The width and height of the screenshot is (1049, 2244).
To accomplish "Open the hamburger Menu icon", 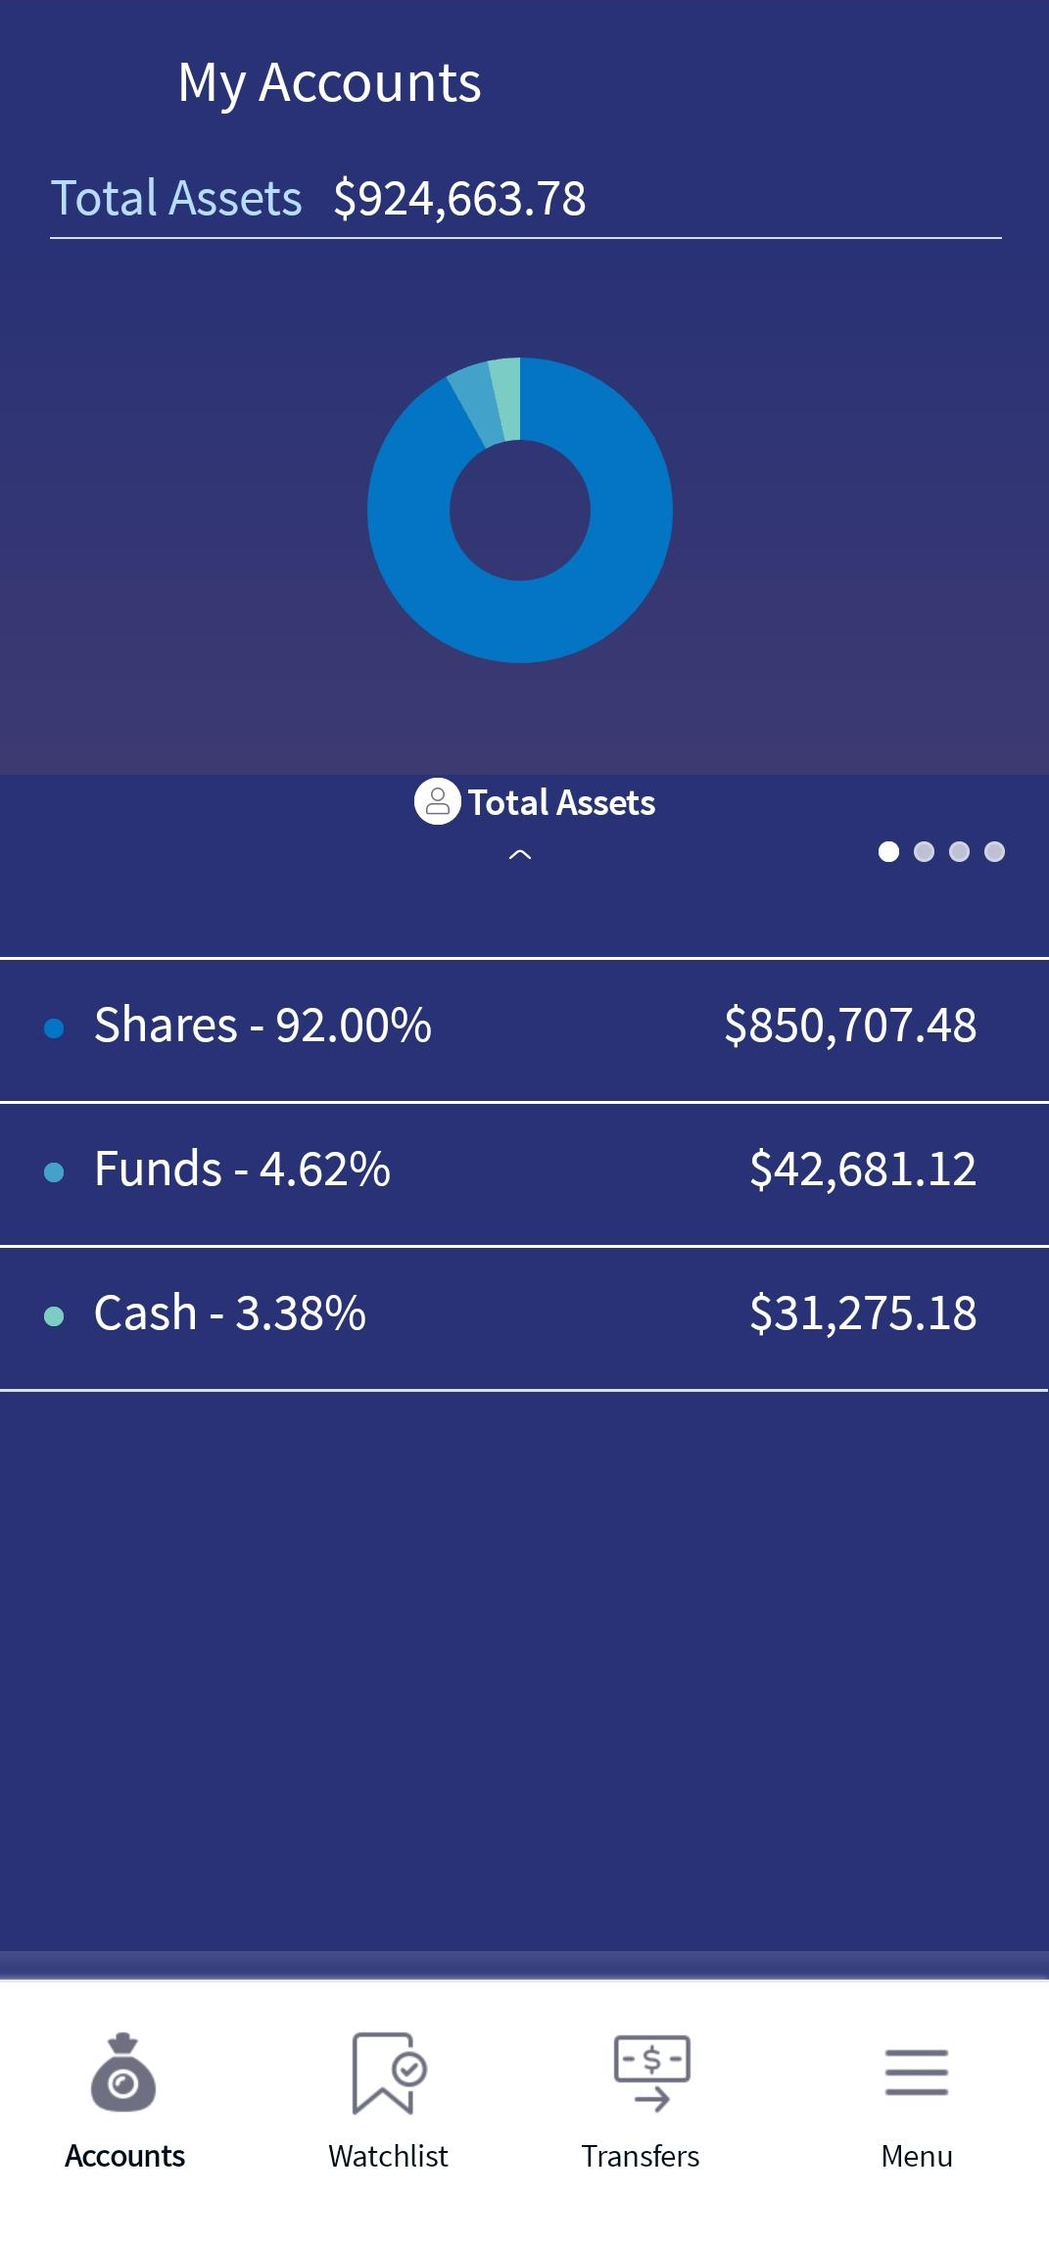I will tap(917, 2072).
